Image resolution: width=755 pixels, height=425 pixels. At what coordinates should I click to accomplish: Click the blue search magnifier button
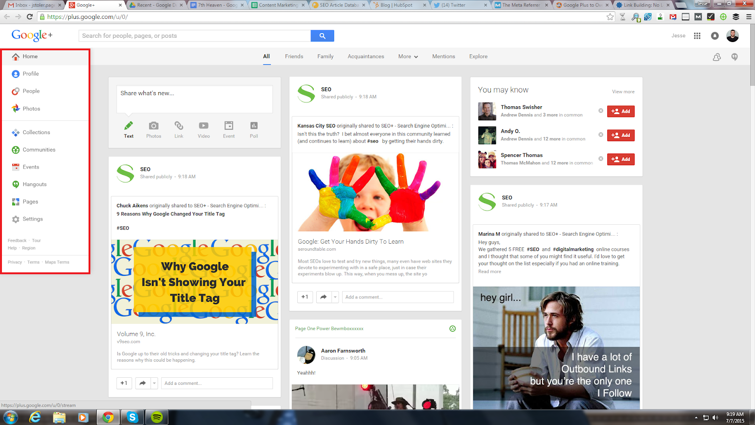pos(322,36)
